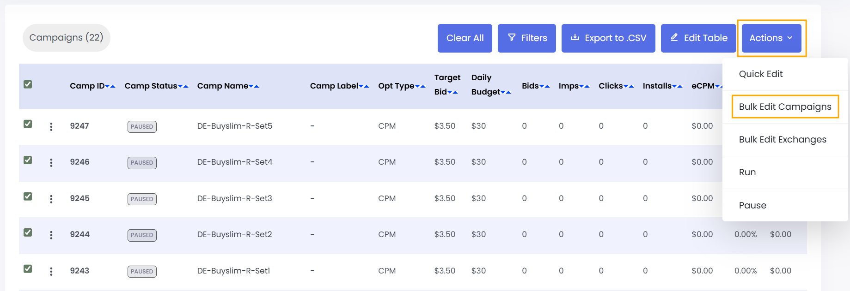This screenshot has width=850, height=291.
Task: Click the sort arrows beside Camp Name
Action: tap(254, 86)
